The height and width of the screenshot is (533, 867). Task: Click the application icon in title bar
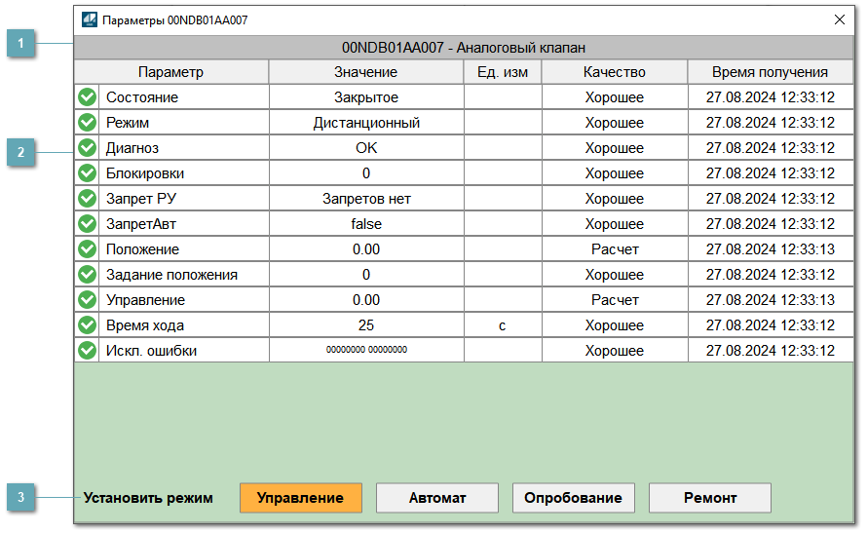click(90, 19)
